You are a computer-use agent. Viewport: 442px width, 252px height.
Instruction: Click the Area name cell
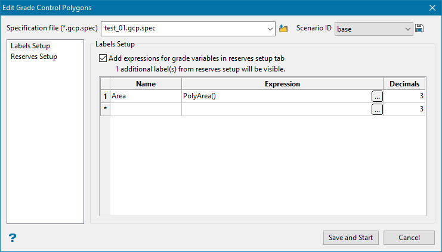(146, 95)
